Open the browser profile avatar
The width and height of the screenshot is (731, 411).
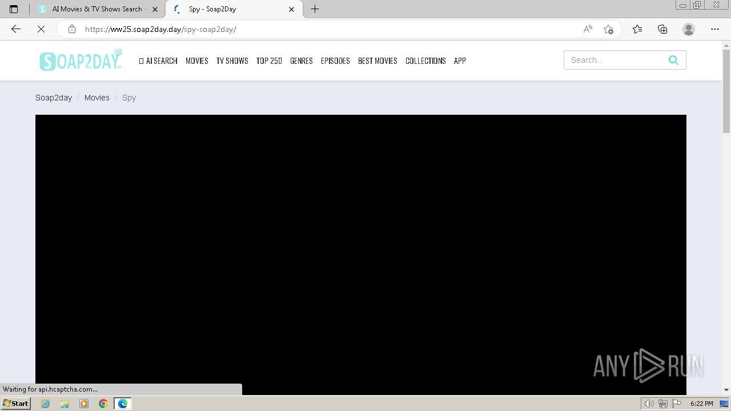coord(689,29)
